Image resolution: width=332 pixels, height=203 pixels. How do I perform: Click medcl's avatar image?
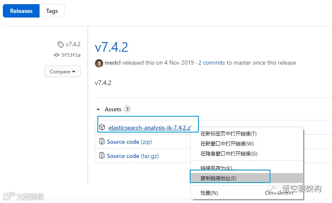click(99, 63)
